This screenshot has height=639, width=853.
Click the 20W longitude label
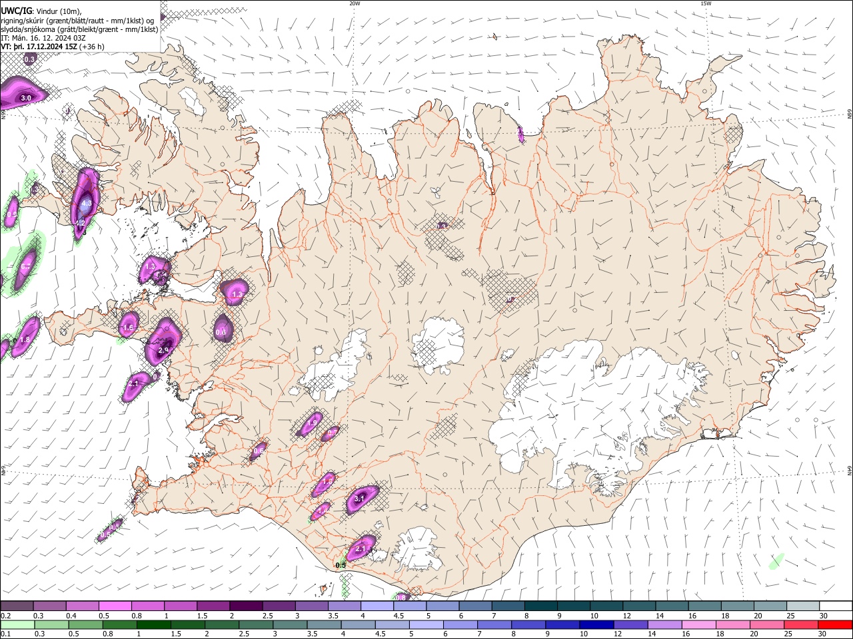click(355, 3)
